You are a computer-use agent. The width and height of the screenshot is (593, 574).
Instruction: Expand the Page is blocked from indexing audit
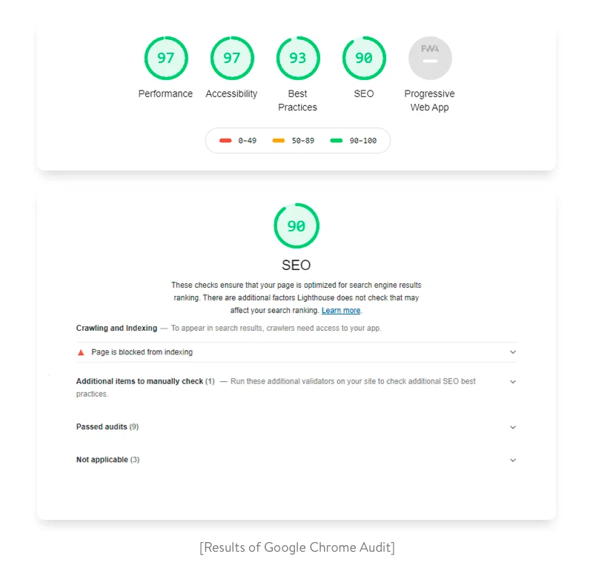(512, 352)
